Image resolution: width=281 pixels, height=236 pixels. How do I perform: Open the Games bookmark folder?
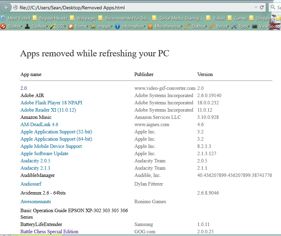(x=237, y=18)
